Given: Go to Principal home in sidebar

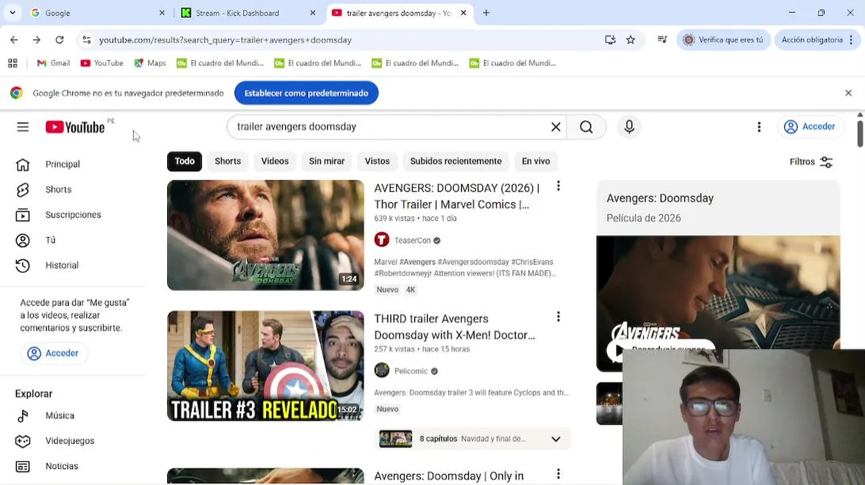Looking at the screenshot, I should [x=63, y=164].
